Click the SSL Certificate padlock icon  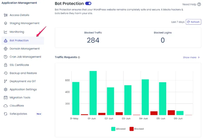(6, 65)
